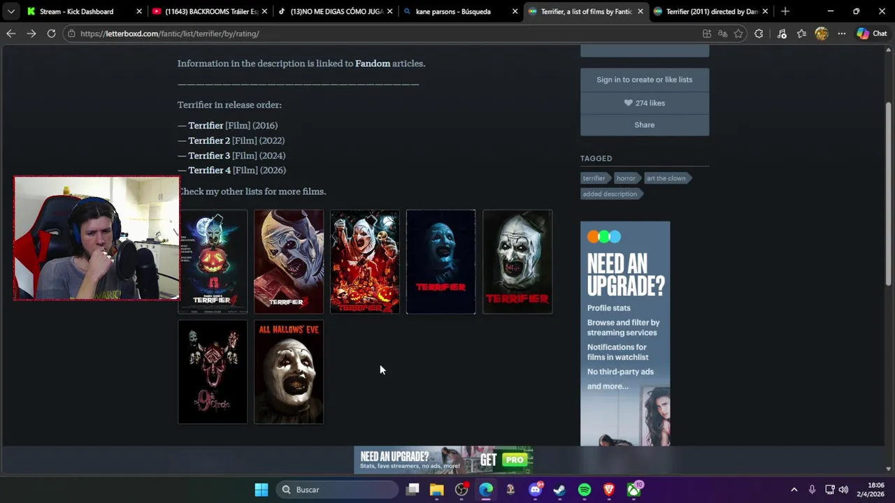Open Task View from the taskbar
Viewport: 895px width, 503px height.
pos(413,490)
